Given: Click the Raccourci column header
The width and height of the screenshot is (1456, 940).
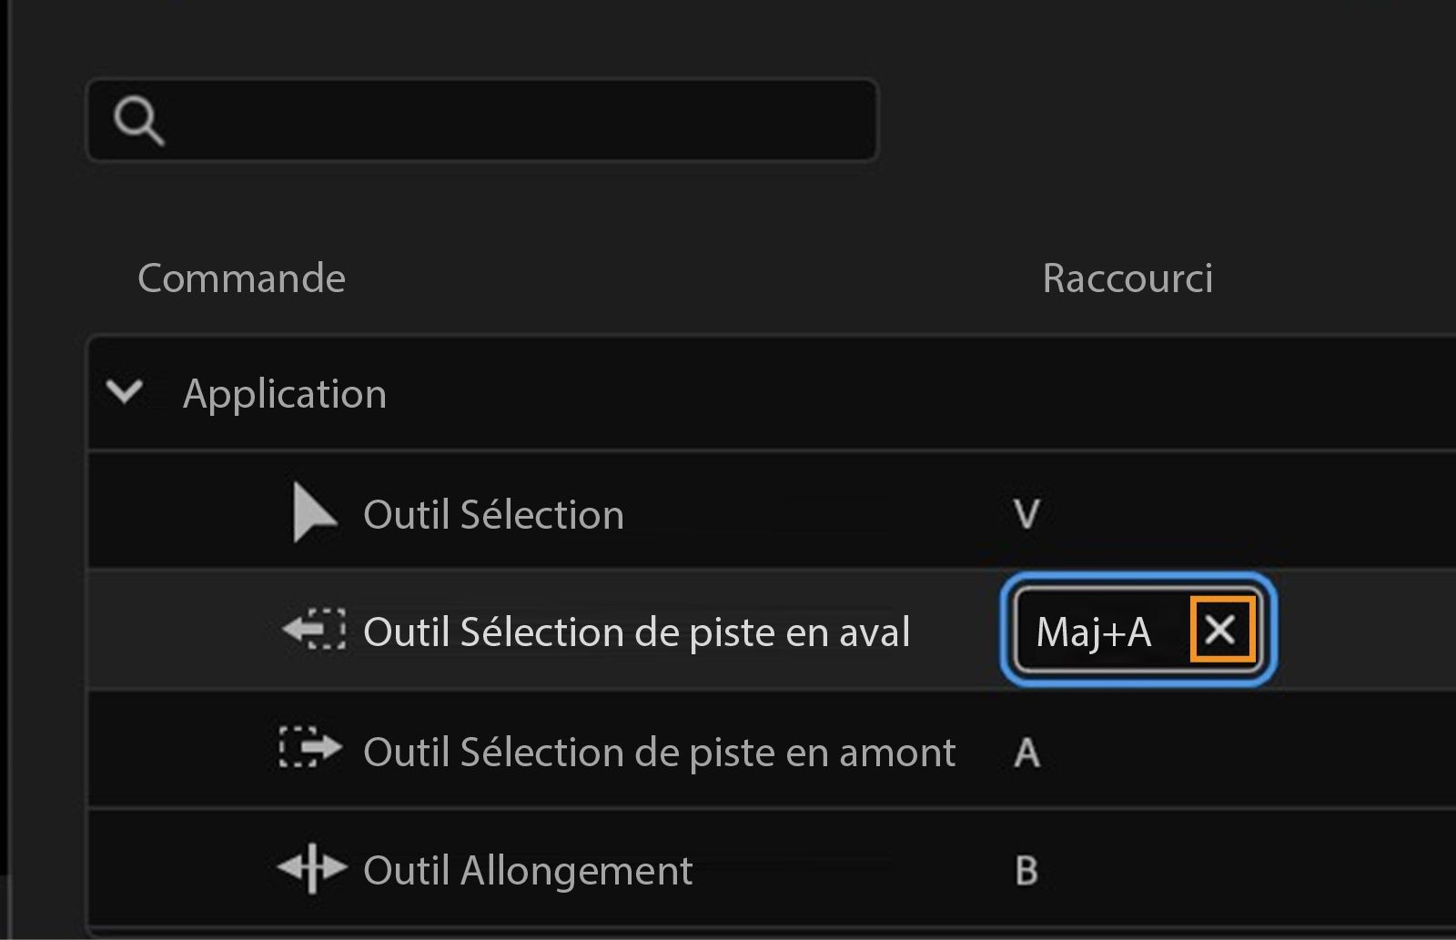Looking at the screenshot, I should click(x=1127, y=278).
